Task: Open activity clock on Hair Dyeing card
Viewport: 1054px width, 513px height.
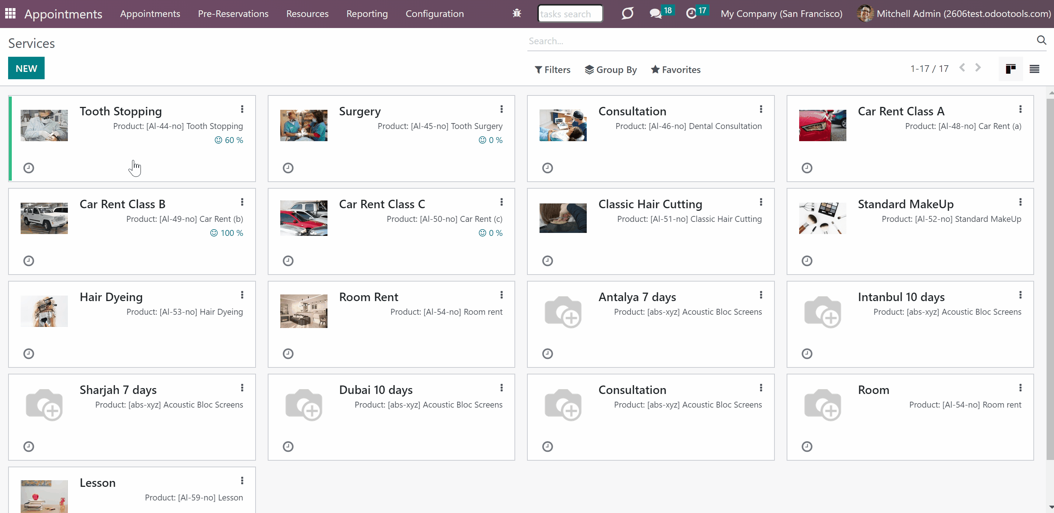Action: coord(29,353)
